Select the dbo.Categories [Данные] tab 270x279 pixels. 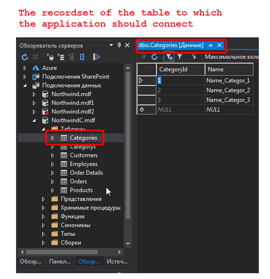click(171, 45)
